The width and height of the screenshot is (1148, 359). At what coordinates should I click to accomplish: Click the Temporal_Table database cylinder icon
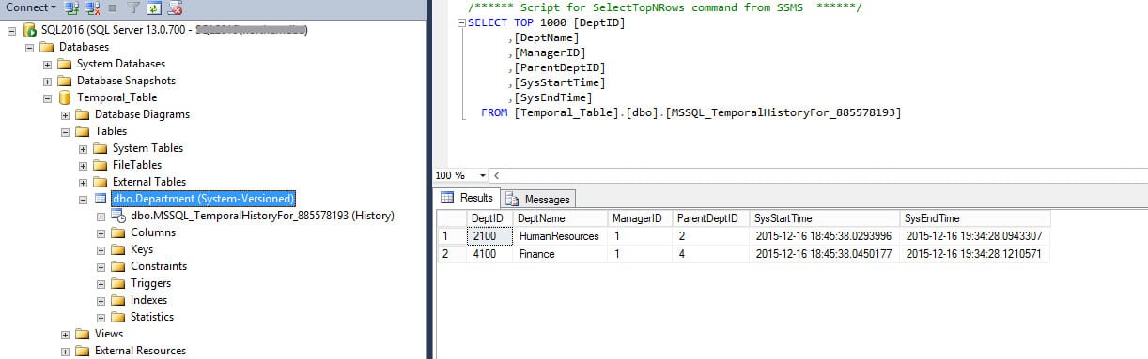click(x=65, y=97)
